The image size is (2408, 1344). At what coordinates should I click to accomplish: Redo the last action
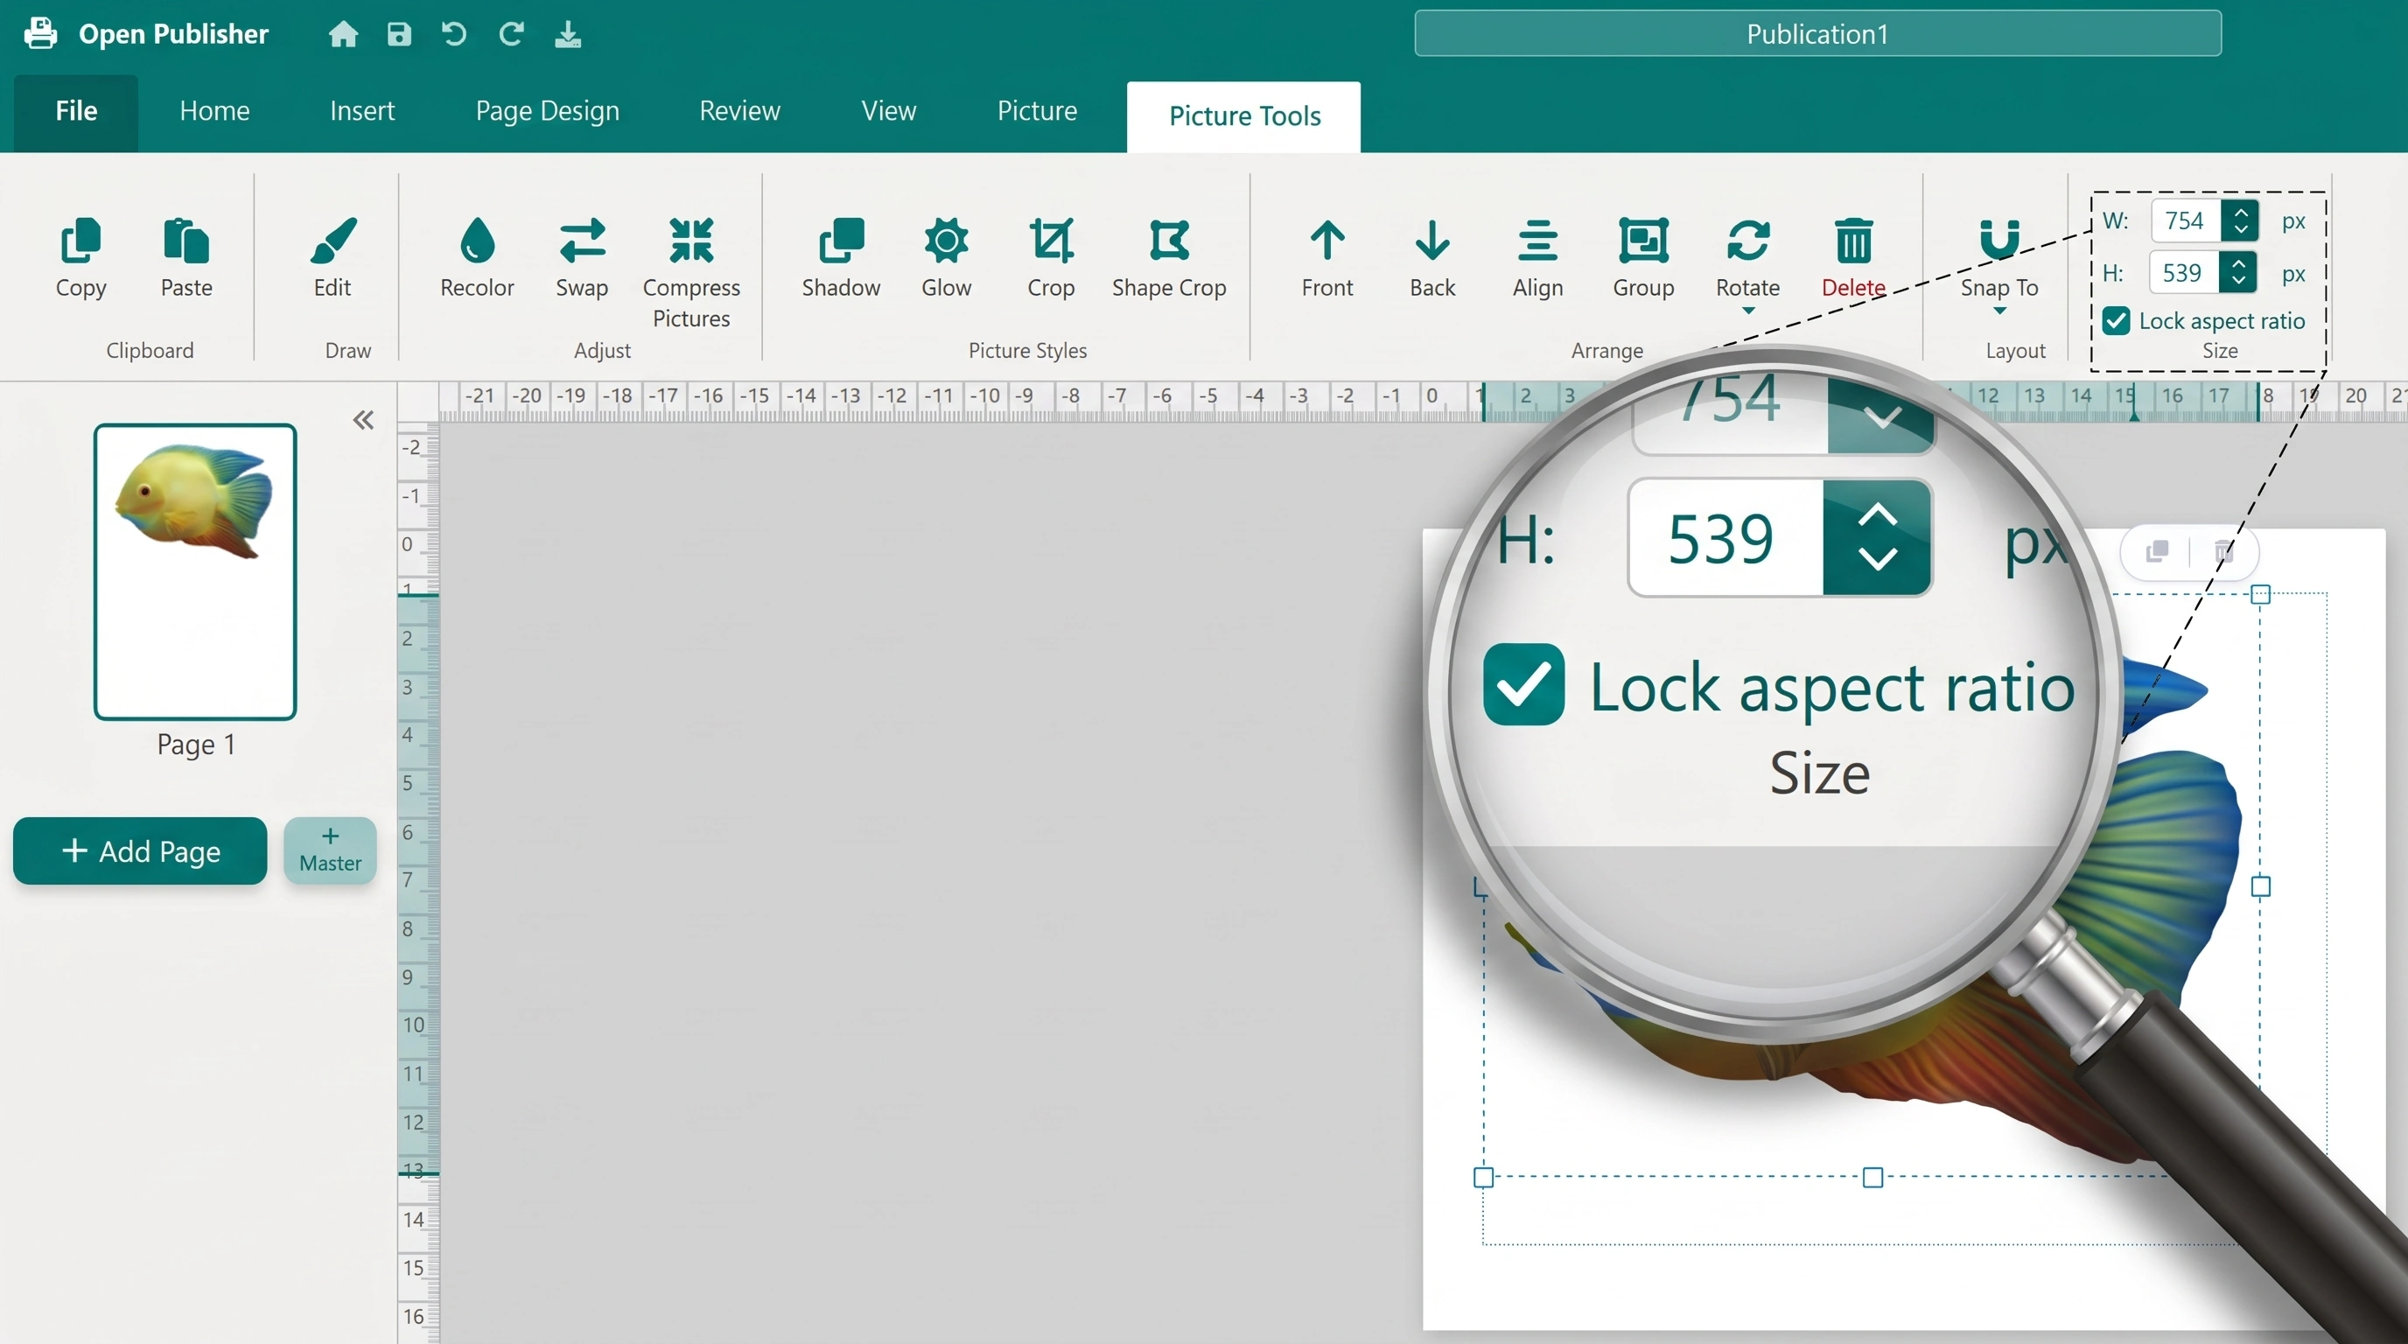(x=510, y=35)
